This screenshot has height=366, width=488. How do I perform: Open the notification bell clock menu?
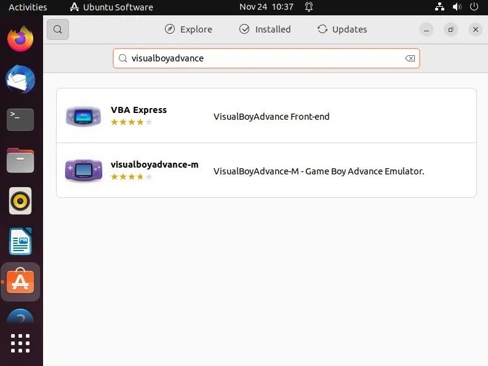coord(276,7)
